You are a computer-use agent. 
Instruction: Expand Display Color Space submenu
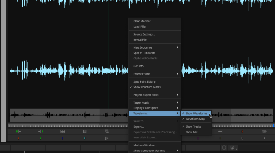click(155, 108)
